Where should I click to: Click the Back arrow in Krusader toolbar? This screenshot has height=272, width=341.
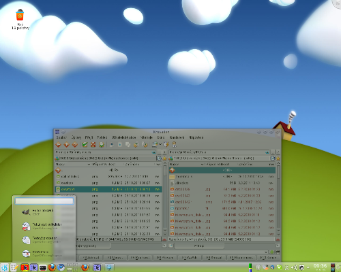[x=59, y=144]
